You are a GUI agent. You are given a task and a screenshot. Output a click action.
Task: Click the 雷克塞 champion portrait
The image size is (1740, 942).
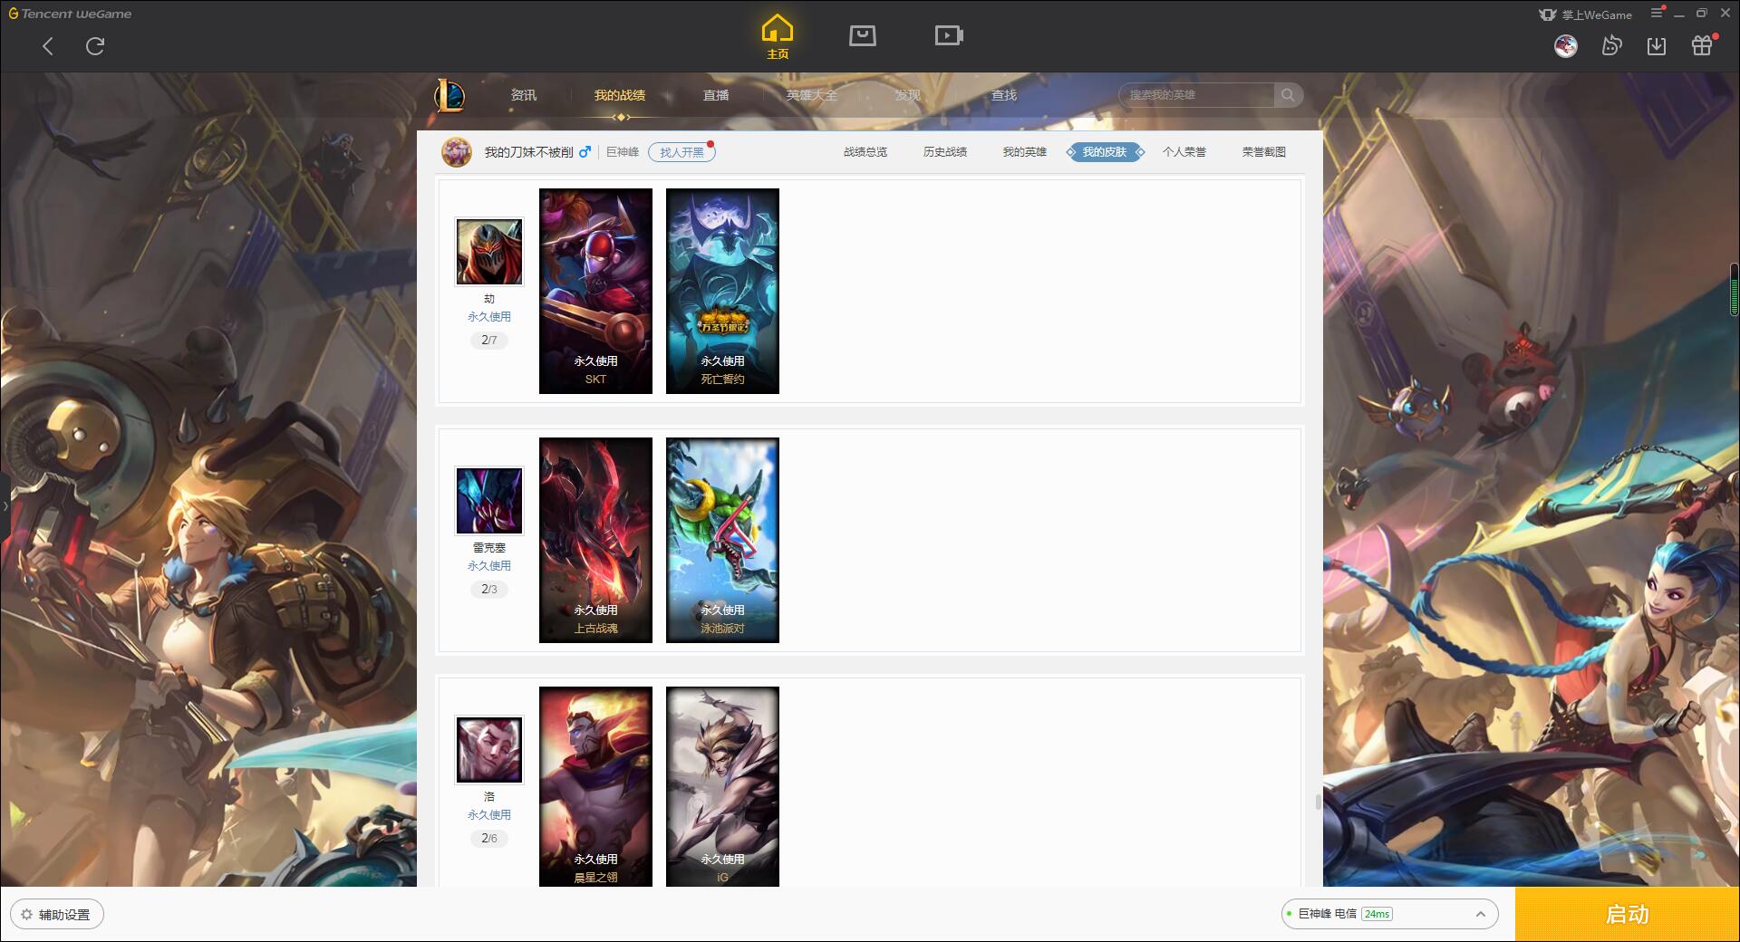489,501
